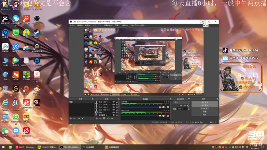Open the Windows Start button
This screenshot has height=150, width=267.
pyautogui.click(x=3, y=147)
